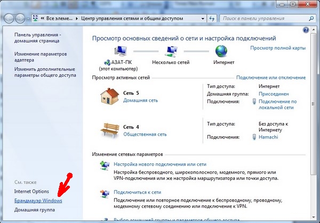Click the icon beside Подключиться к сети
The image size is (320, 223).
tap(104, 193)
